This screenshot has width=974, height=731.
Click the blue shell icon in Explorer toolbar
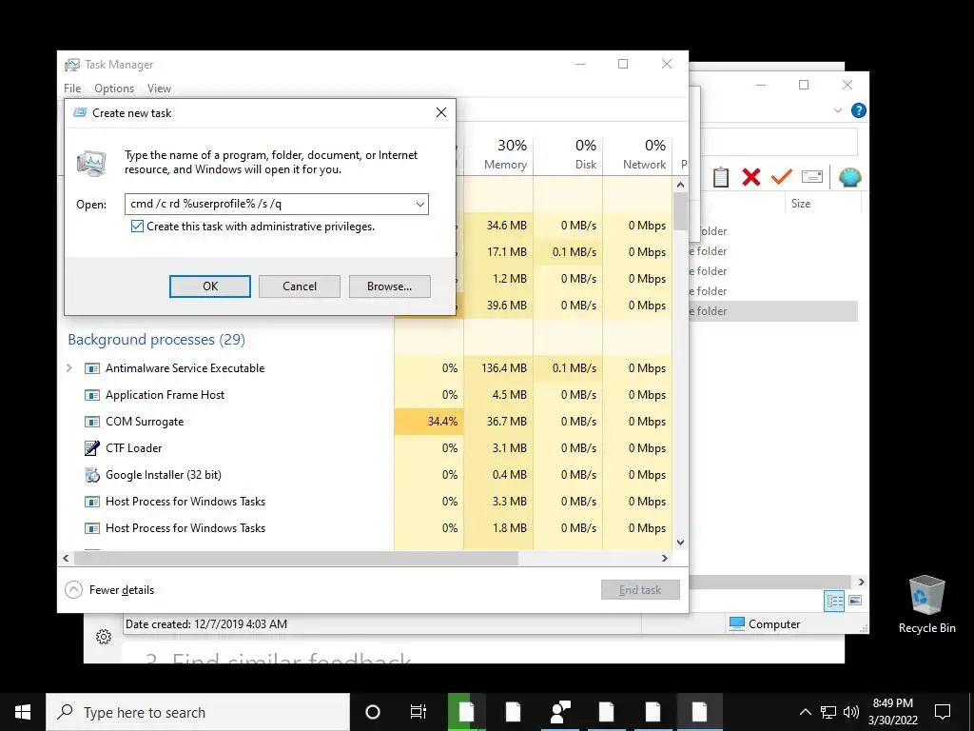pyautogui.click(x=849, y=177)
